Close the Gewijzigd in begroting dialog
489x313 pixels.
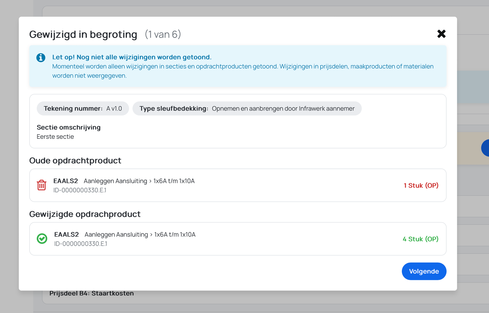click(x=441, y=34)
